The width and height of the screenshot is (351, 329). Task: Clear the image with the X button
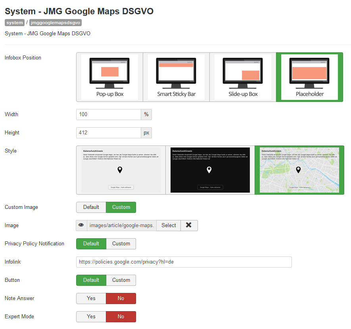(x=189, y=225)
